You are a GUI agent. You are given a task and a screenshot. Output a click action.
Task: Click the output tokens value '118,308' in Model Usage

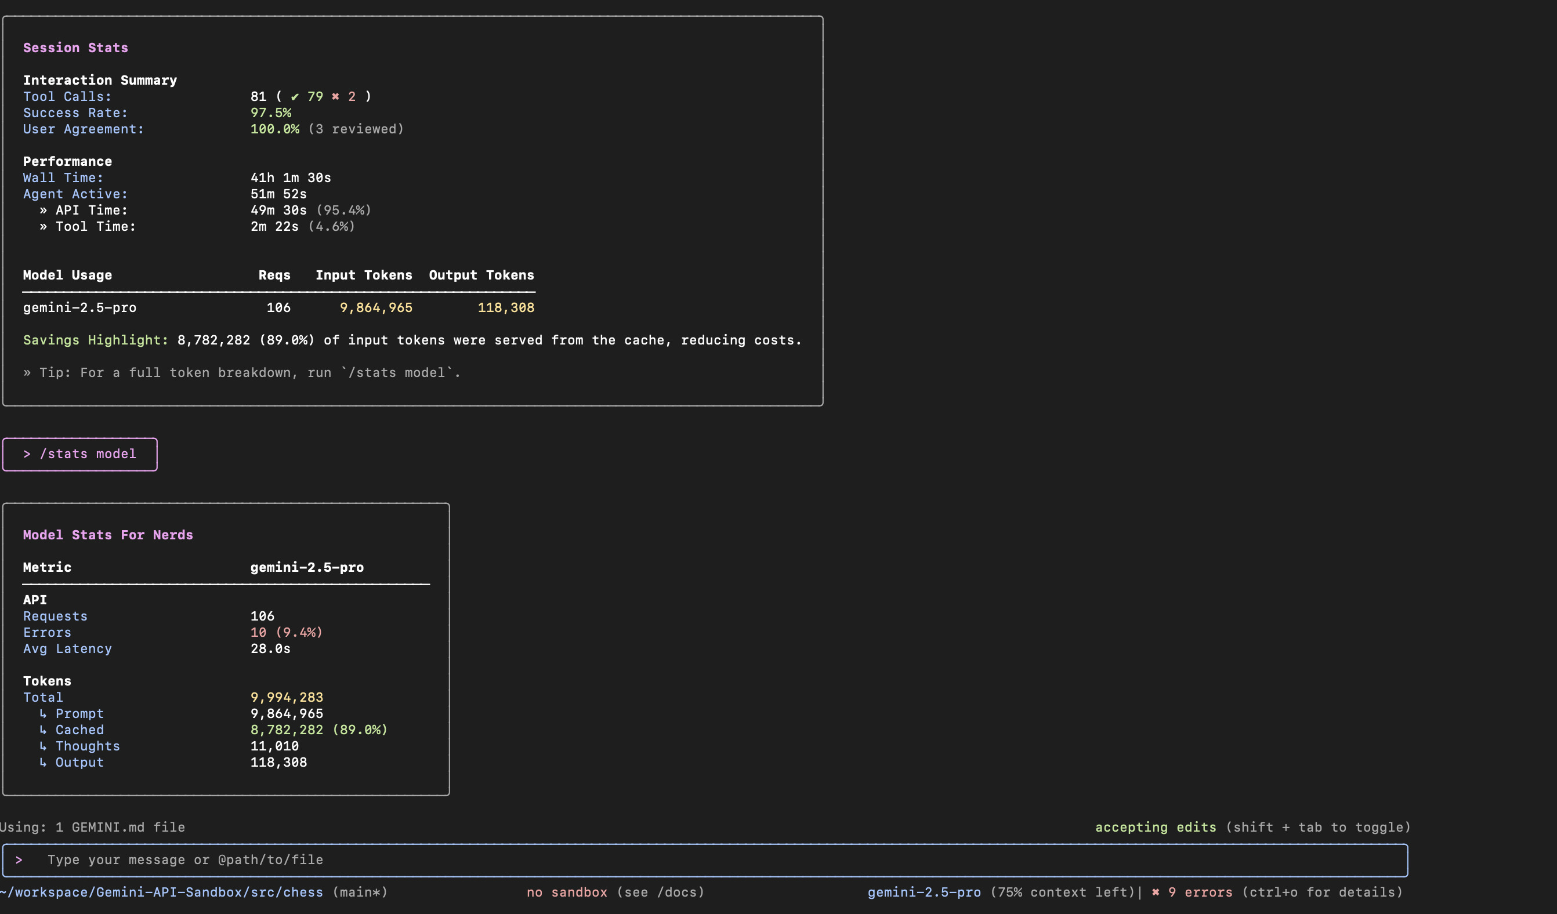coord(506,307)
